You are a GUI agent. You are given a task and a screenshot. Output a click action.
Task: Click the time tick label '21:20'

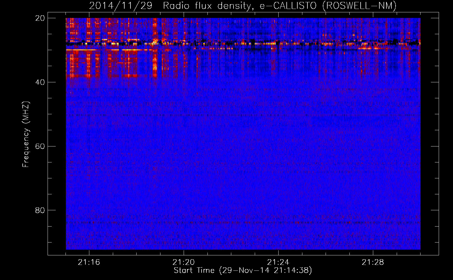pyautogui.click(x=184, y=262)
